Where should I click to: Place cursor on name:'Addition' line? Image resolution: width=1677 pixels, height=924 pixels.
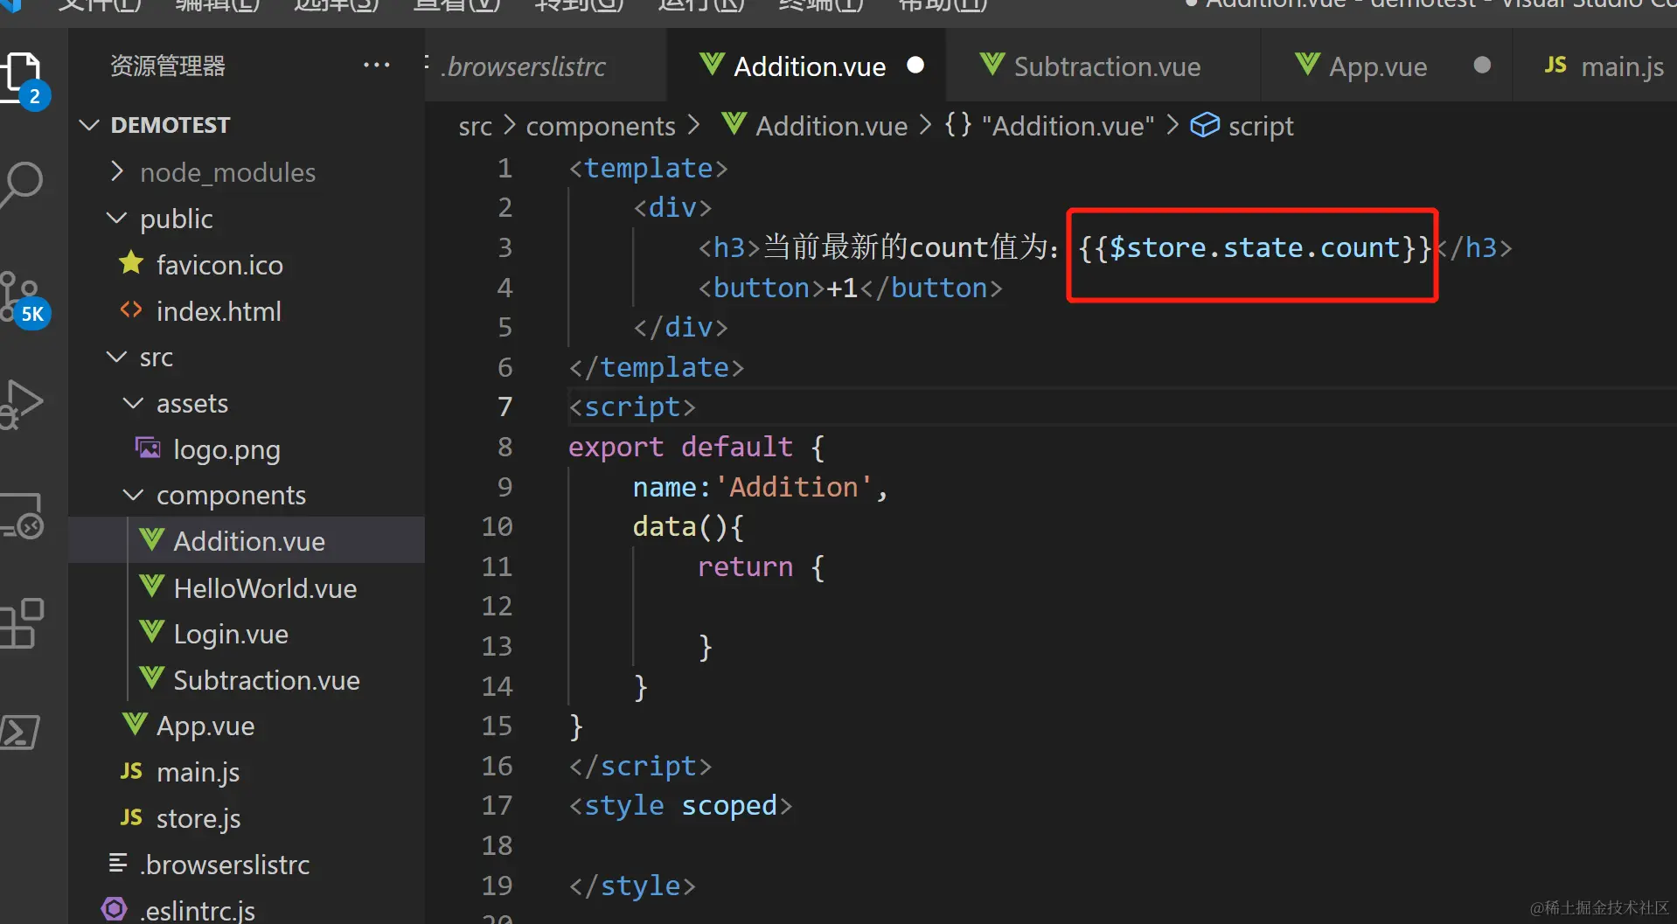[760, 487]
